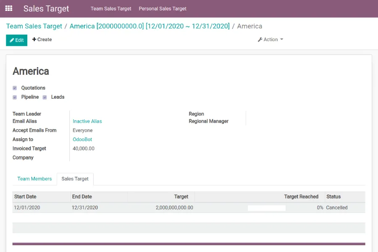Click the Target Reached progress bar
The width and height of the screenshot is (378, 252).
[x=267, y=208]
